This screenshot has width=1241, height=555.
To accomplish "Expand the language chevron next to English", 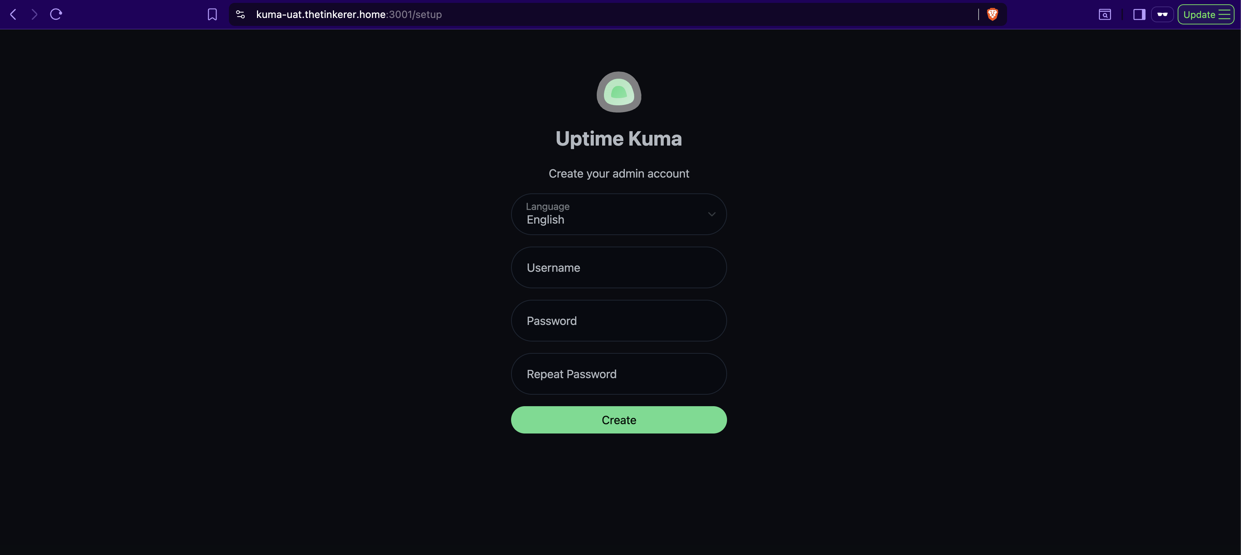I will pyautogui.click(x=712, y=214).
